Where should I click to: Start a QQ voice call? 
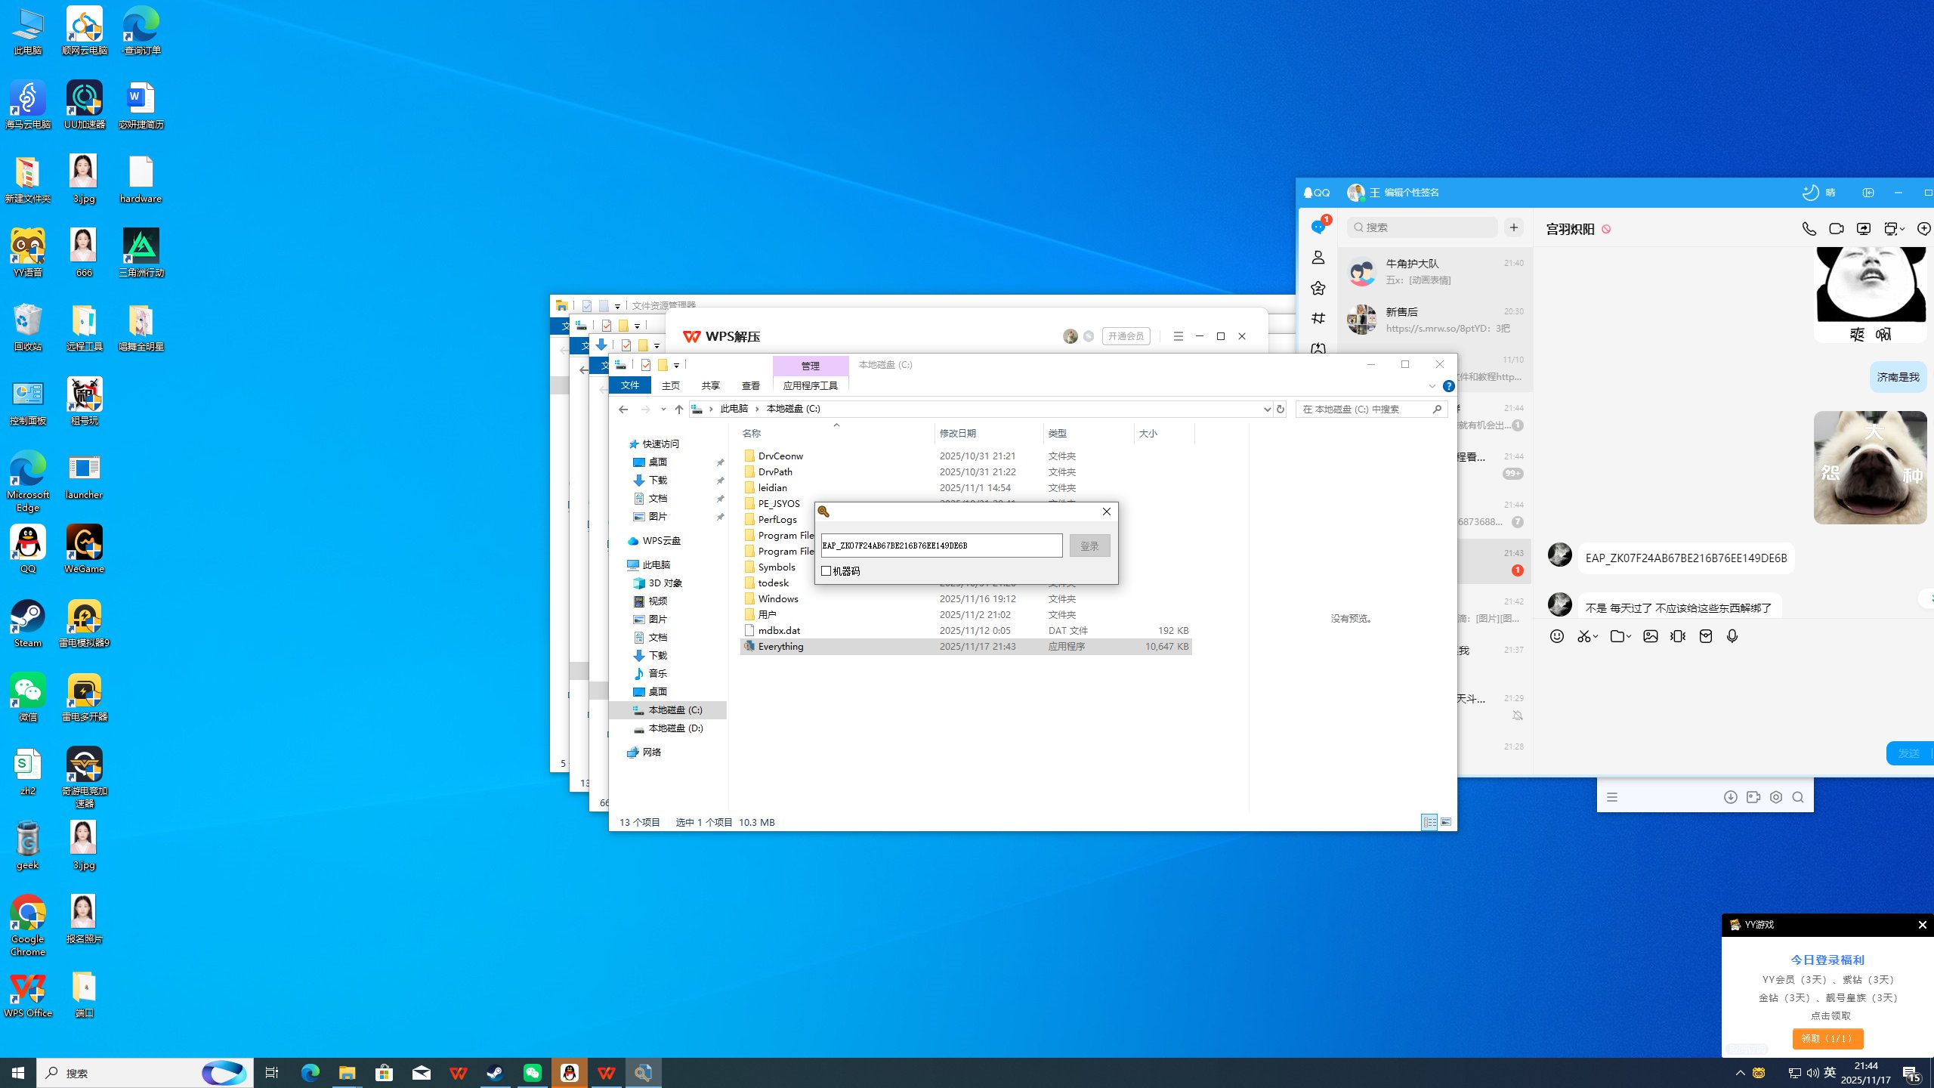pyautogui.click(x=1809, y=229)
